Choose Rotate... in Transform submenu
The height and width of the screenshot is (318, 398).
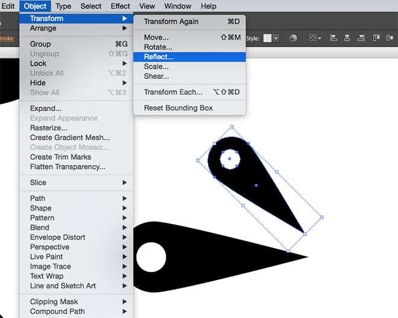189,47
